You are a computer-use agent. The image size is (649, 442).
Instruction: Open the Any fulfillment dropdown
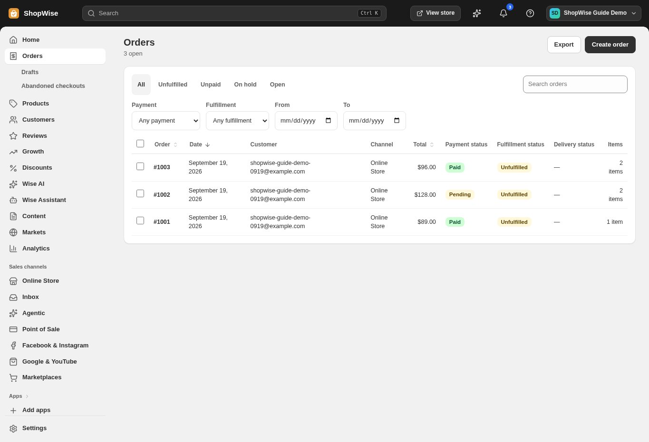point(237,121)
